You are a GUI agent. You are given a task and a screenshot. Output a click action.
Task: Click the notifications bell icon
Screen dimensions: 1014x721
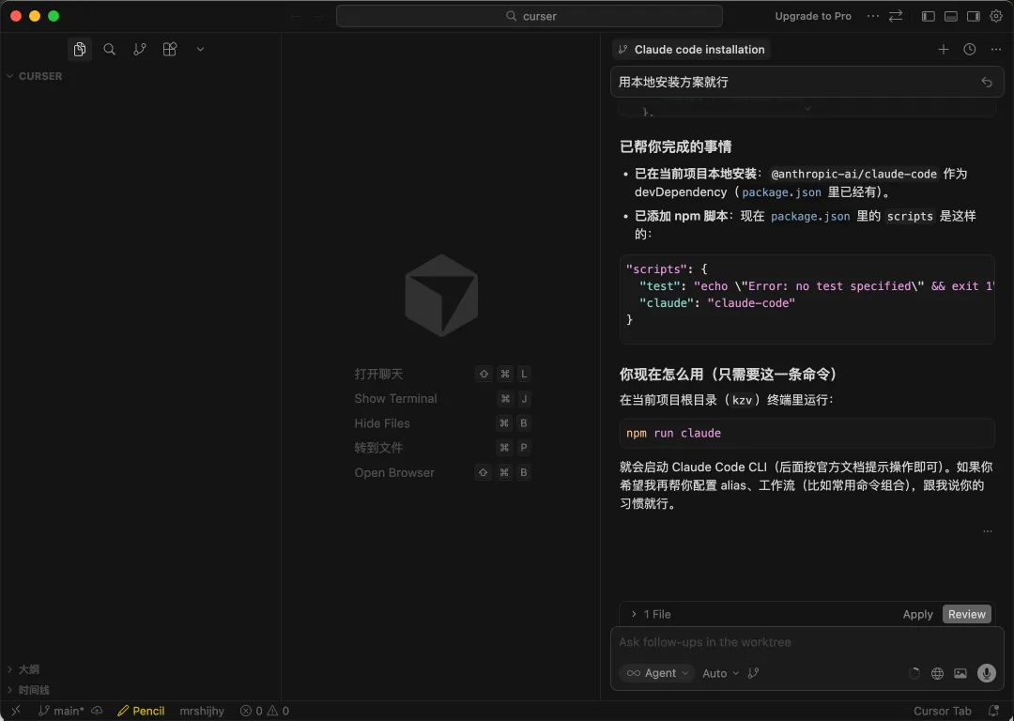click(x=994, y=711)
